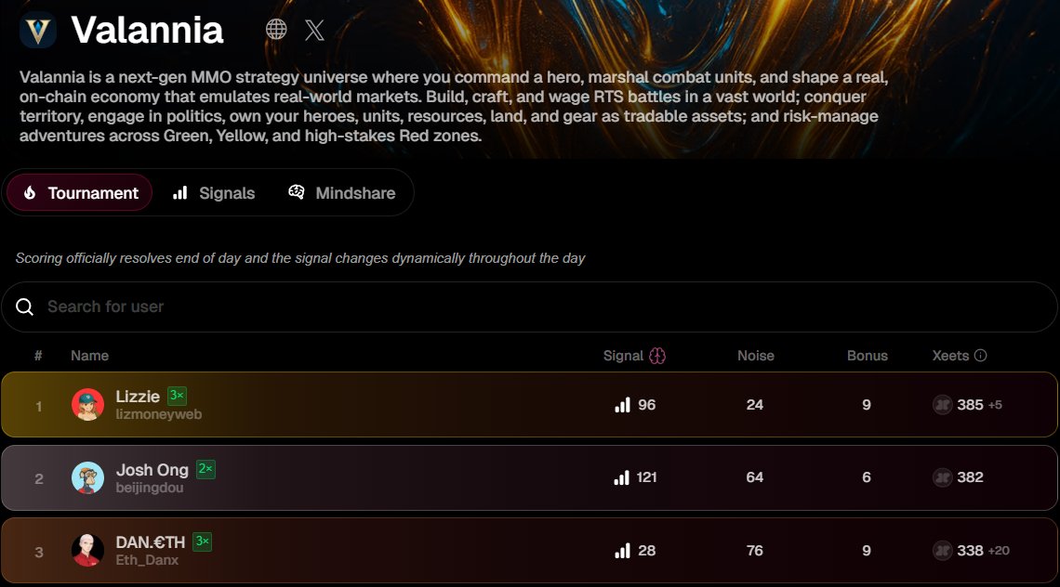Click the magnifier search icon

(25, 307)
